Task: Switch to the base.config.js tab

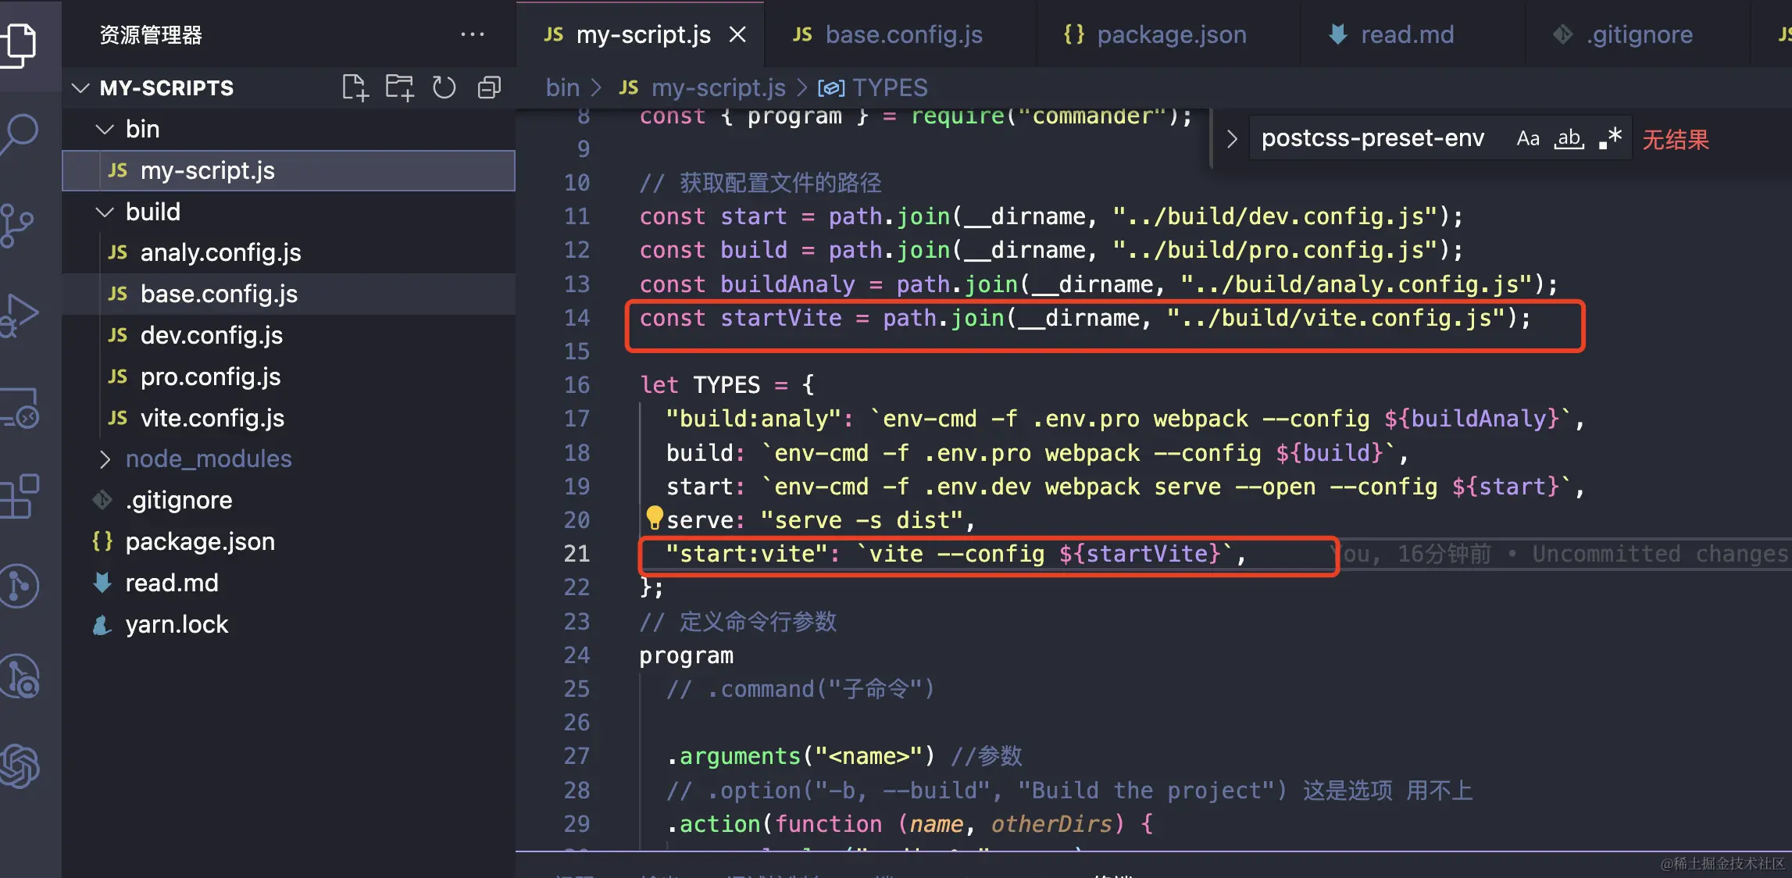Action: click(x=902, y=34)
